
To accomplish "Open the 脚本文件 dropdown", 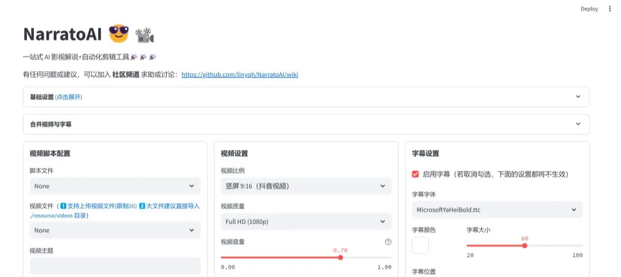I will tap(115, 186).
